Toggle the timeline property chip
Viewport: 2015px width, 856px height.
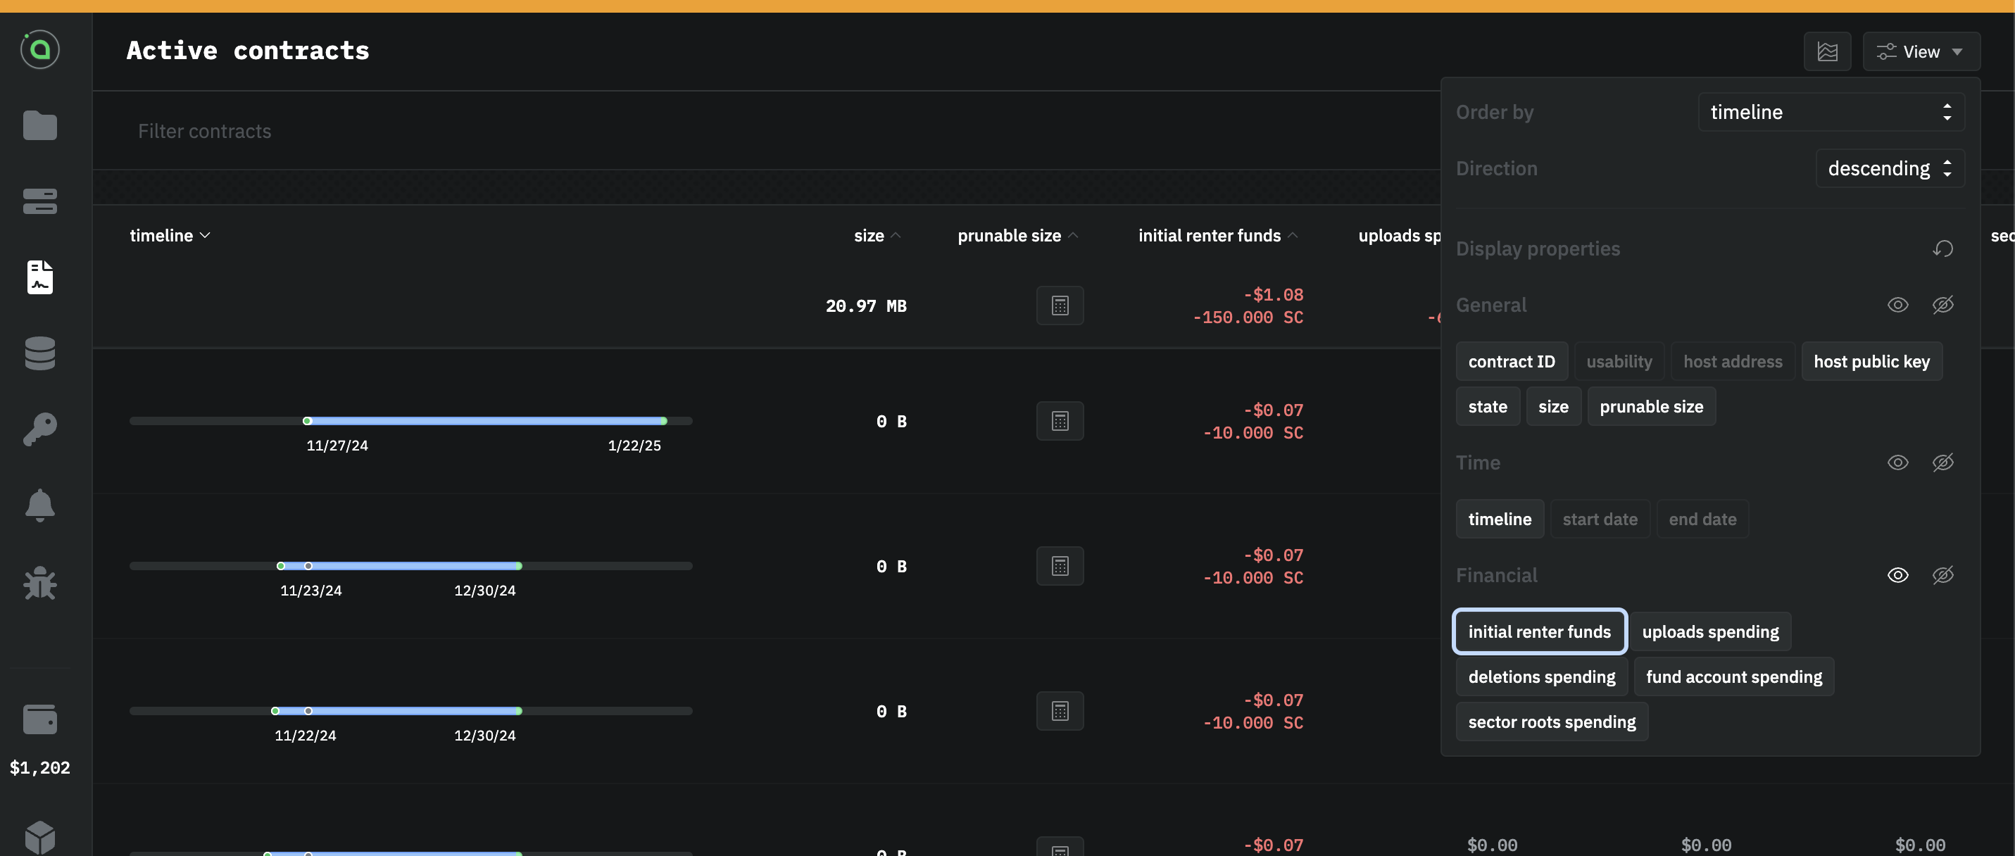(1500, 519)
